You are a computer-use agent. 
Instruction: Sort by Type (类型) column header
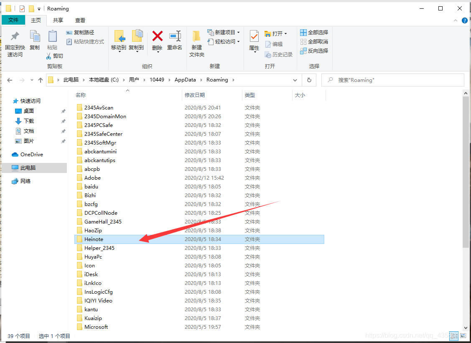[x=267, y=95]
